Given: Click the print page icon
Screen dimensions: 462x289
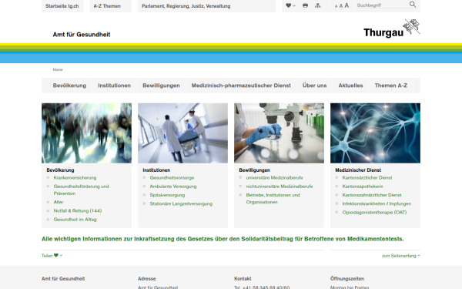Looking at the screenshot, I should pyautogui.click(x=305, y=5).
